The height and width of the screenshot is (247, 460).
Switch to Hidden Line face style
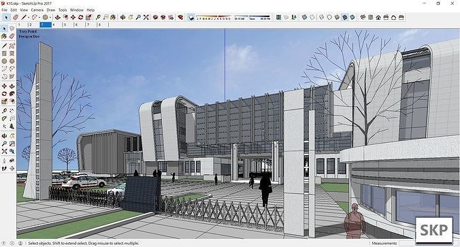(329, 18)
